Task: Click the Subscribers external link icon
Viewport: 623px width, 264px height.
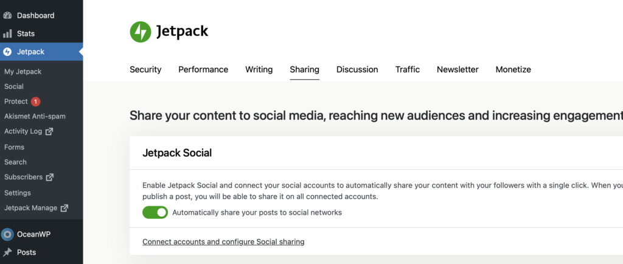Action: pyautogui.click(x=50, y=177)
